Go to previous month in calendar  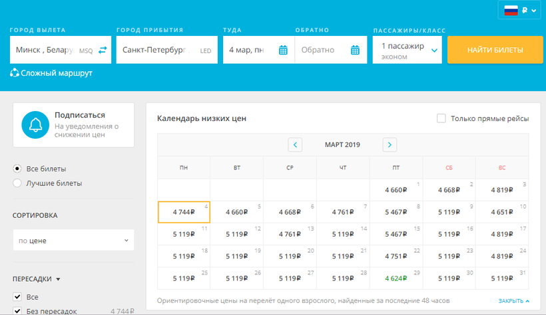coord(295,144)
